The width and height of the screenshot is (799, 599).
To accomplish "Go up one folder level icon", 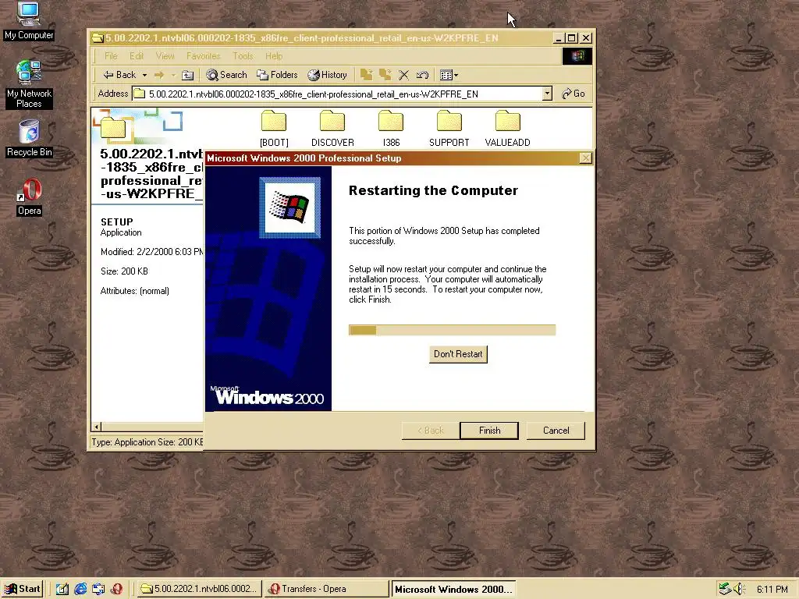I will pyautogui.click(x=187, y=75).
